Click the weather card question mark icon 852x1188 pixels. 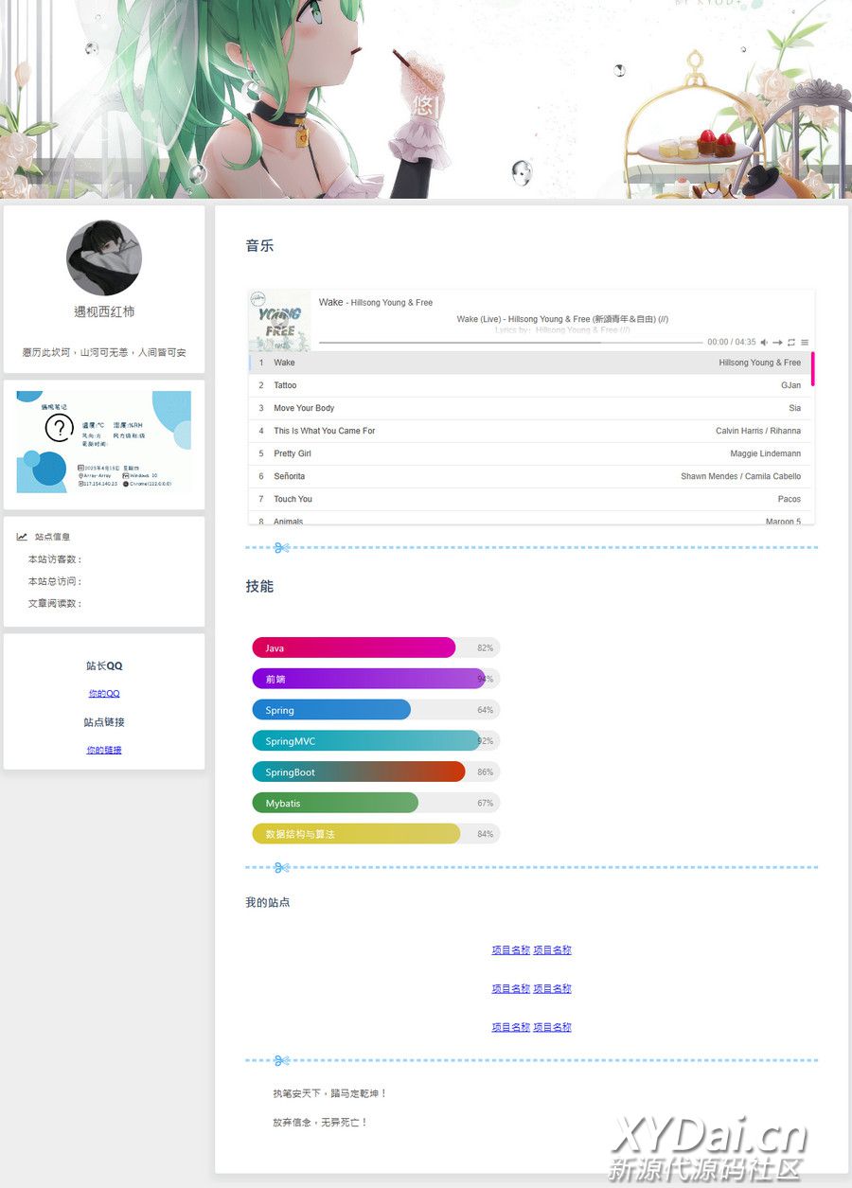[59, 428]
